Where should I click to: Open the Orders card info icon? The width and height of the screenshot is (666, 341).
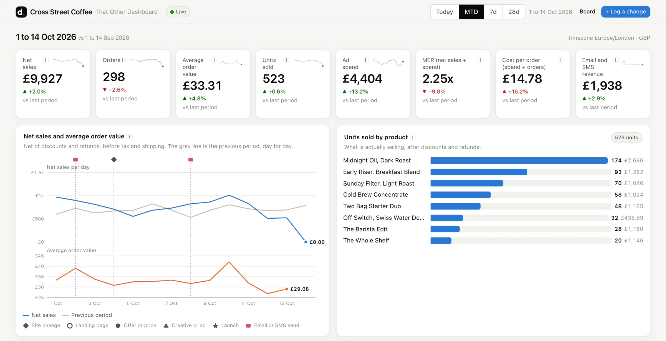[123, 60]
